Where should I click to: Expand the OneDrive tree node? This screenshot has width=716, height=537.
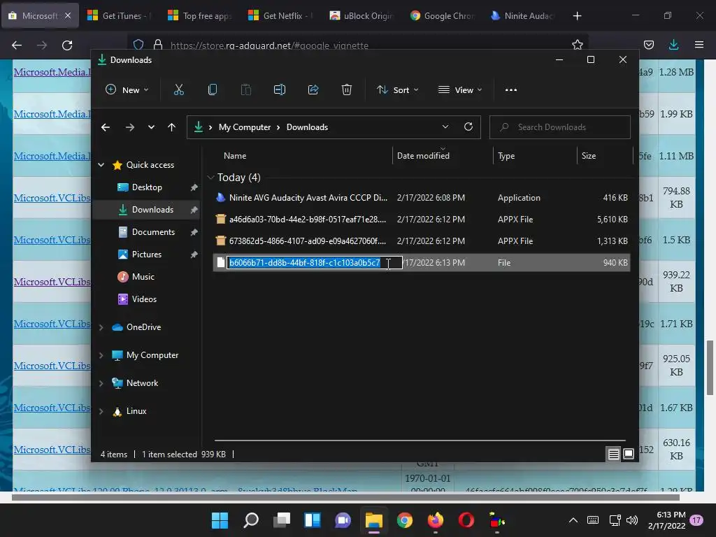pos(101,327)
